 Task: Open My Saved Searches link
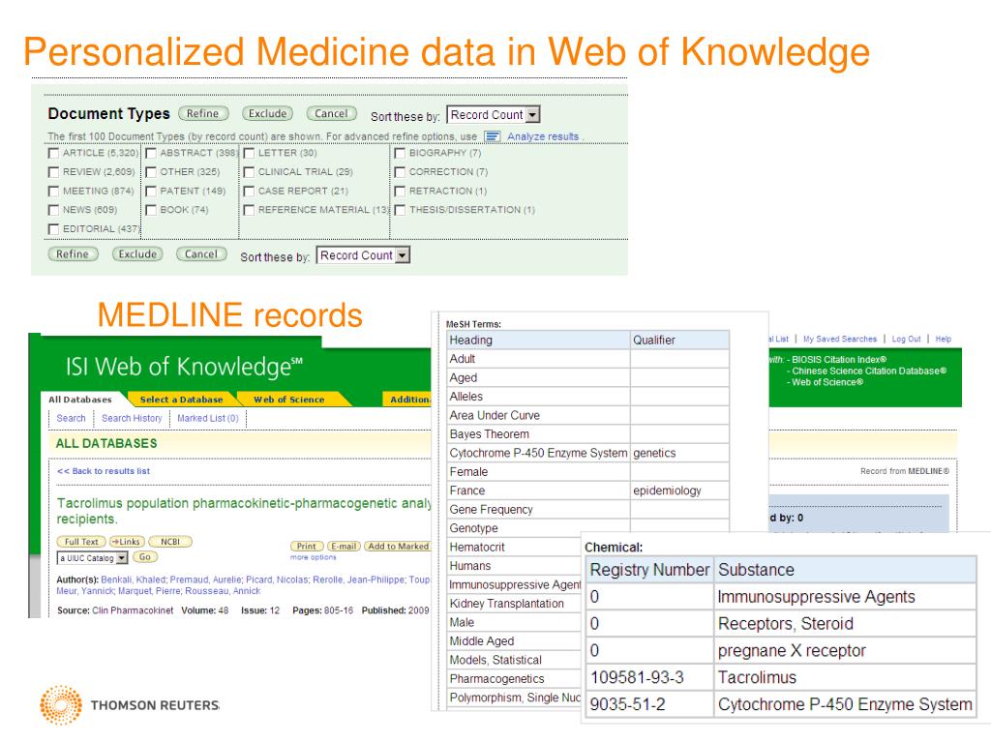tap(839, 340)
